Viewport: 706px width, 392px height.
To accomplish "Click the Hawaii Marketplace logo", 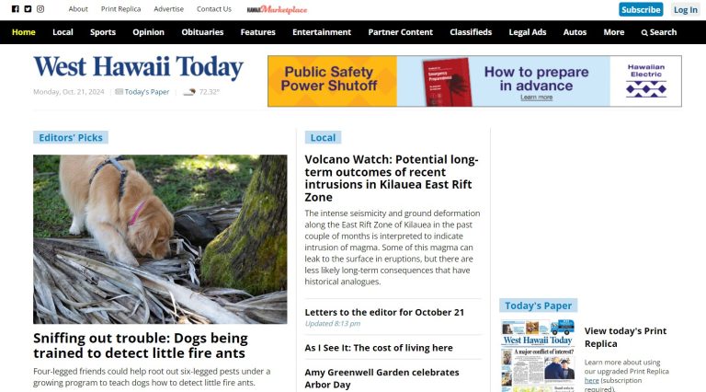I will point(277,9).
